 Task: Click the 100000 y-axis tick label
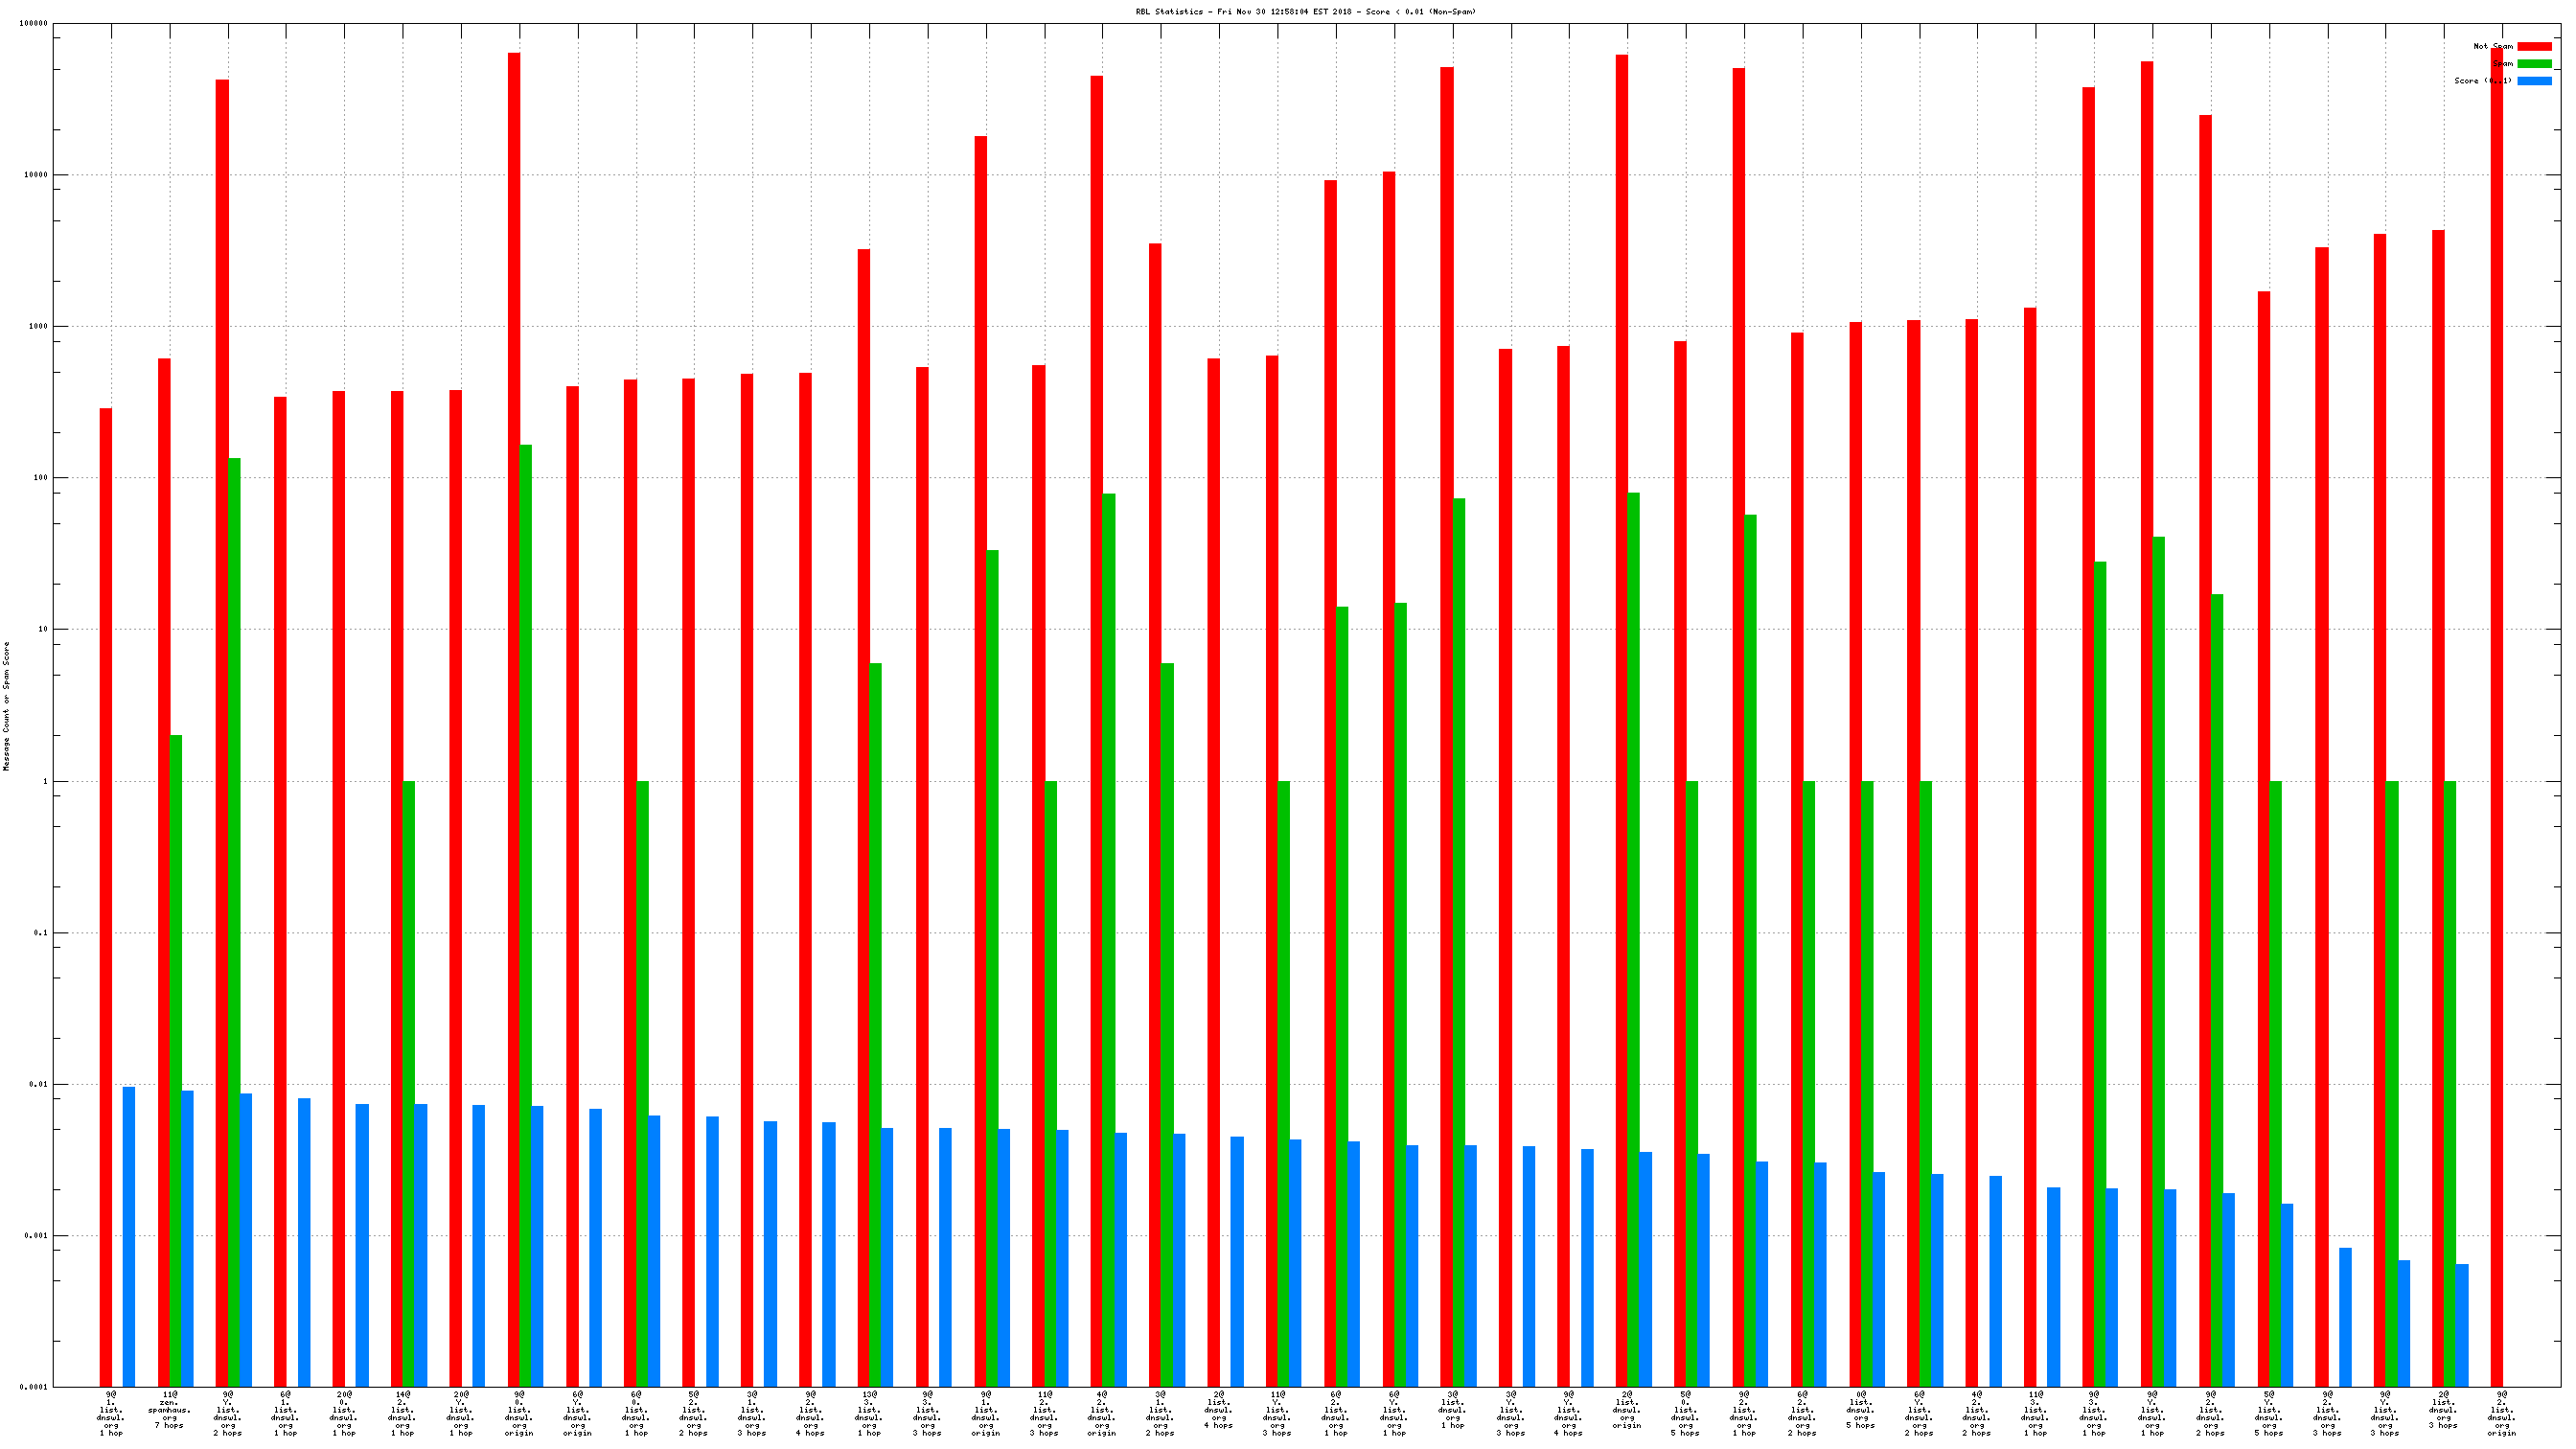[x=33, y=24]
